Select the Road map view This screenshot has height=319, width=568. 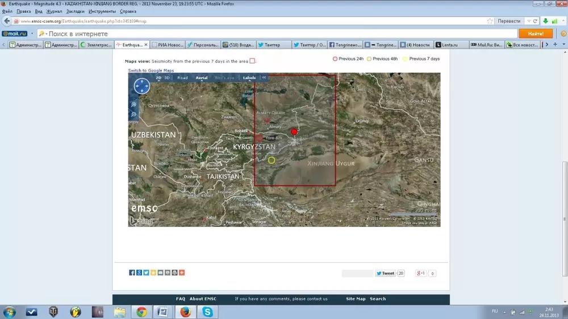click(x=182, y=78)
